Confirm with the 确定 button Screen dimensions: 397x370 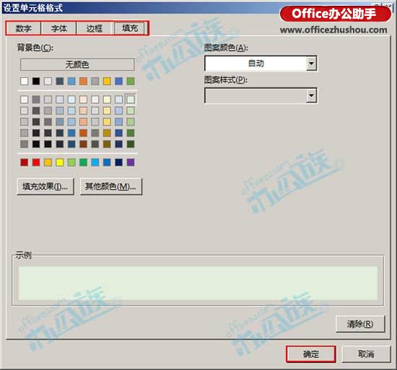(311, 354)
